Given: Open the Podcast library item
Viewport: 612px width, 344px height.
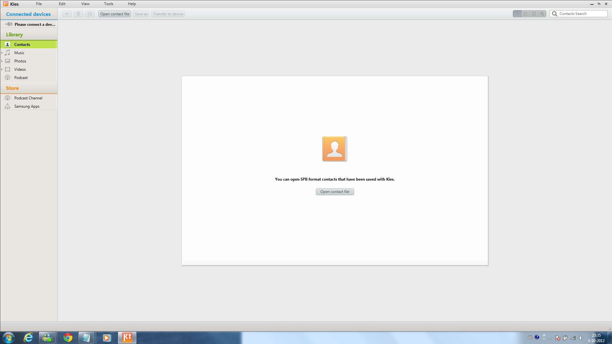Looking at the screenshot, I should click(21, 78).
